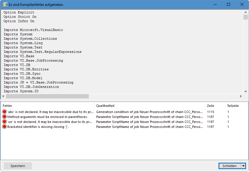Viewport: 249px width, 172px height.
Task: Select the Generation condition error on line 1115
Action: click(x=149, y=112)
